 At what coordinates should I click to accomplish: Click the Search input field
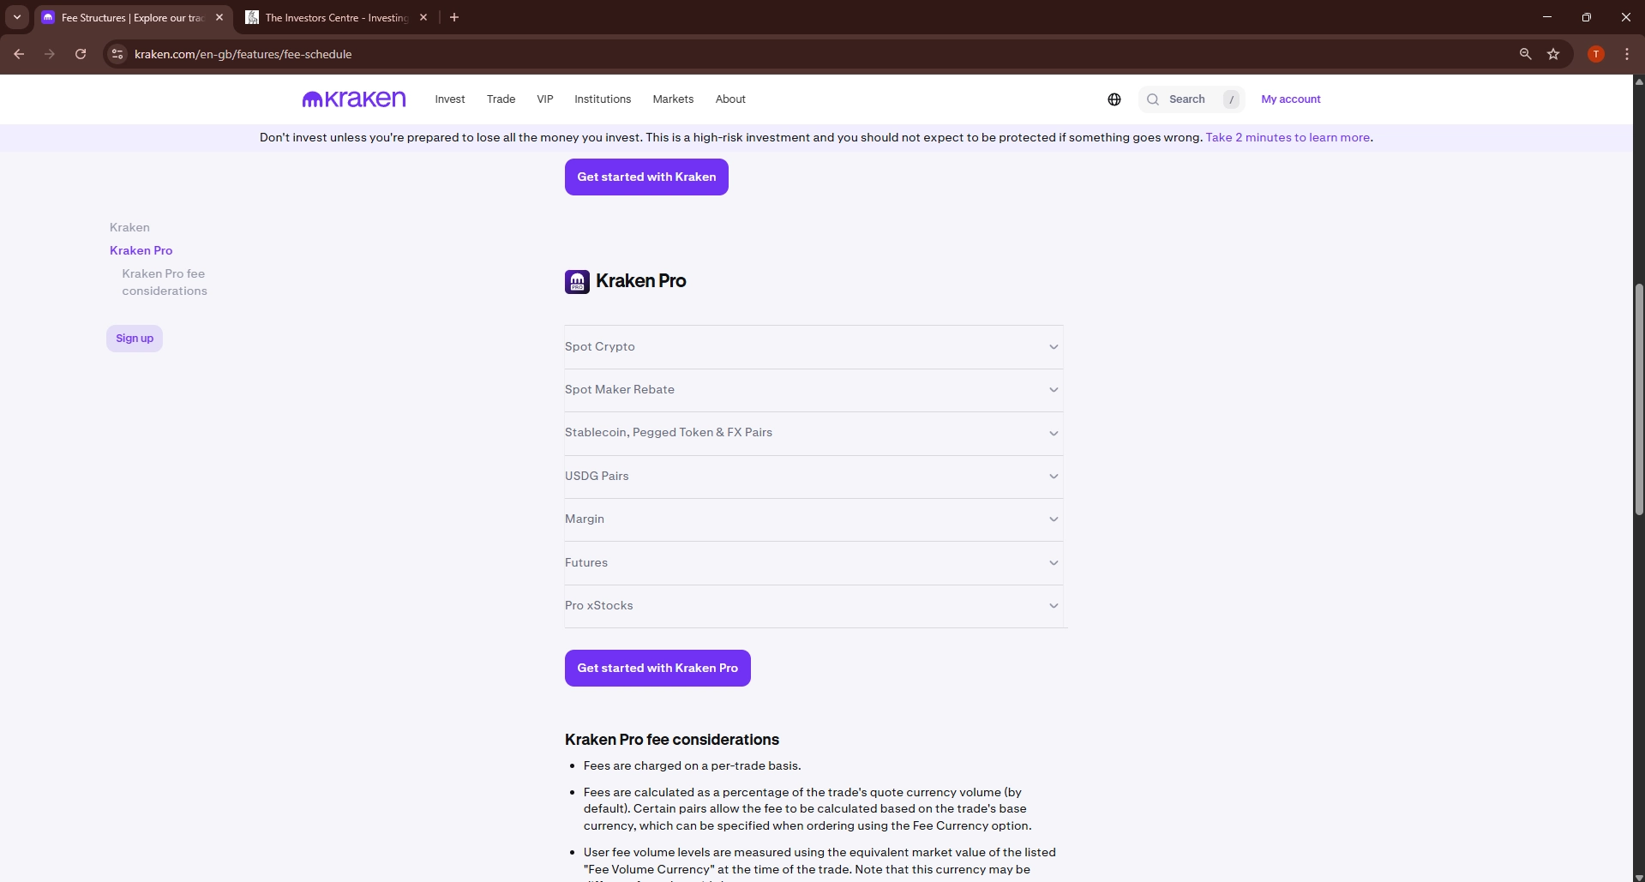click(x=1192, y=99)
